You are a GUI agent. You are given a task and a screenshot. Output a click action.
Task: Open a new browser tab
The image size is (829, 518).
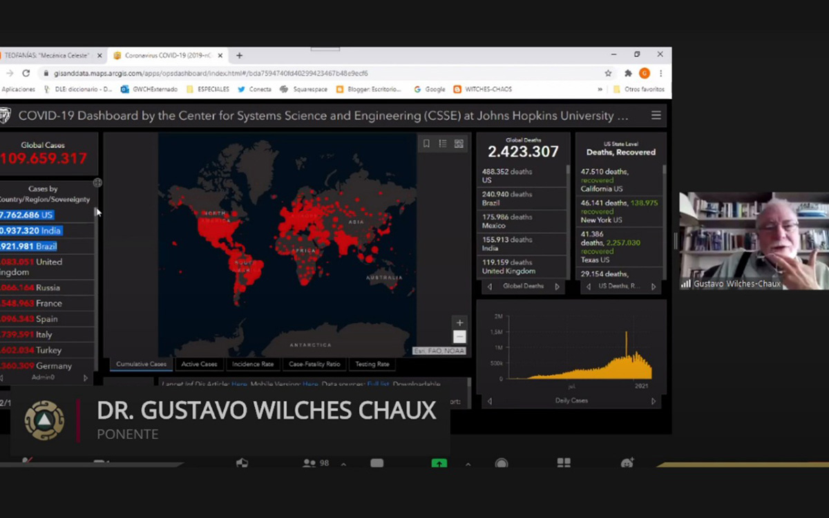click(x=239, y=55)
